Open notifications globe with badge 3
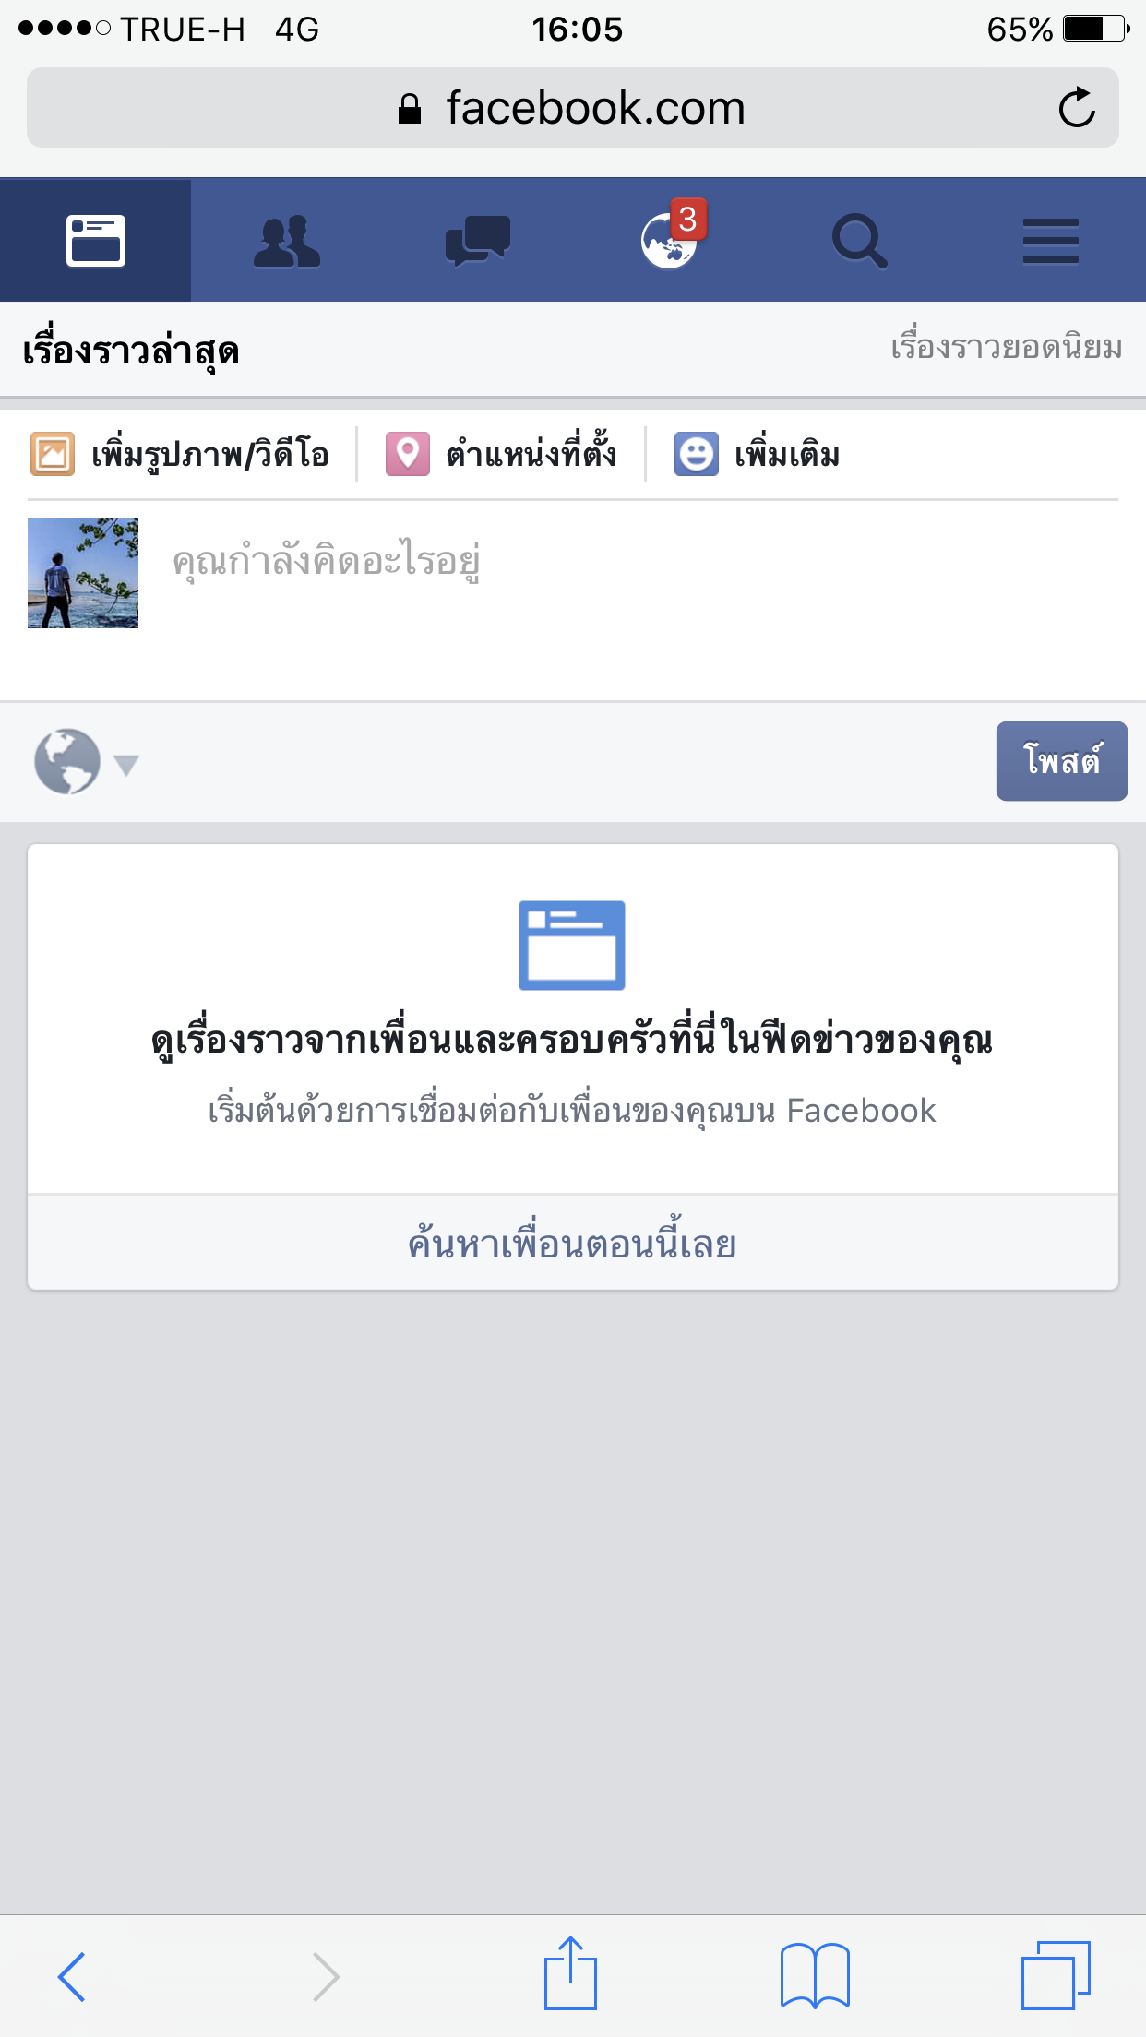Image resolution: width=1146 pixels, height=2037 pixels. (671, 239)
